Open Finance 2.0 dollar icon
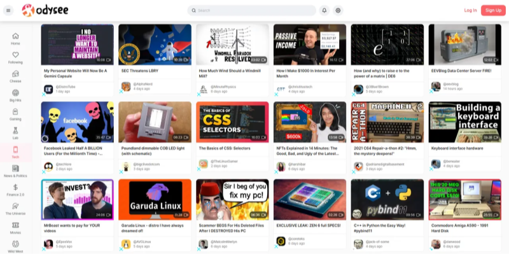This screenshot has height=254, width=509. [15, 190]
